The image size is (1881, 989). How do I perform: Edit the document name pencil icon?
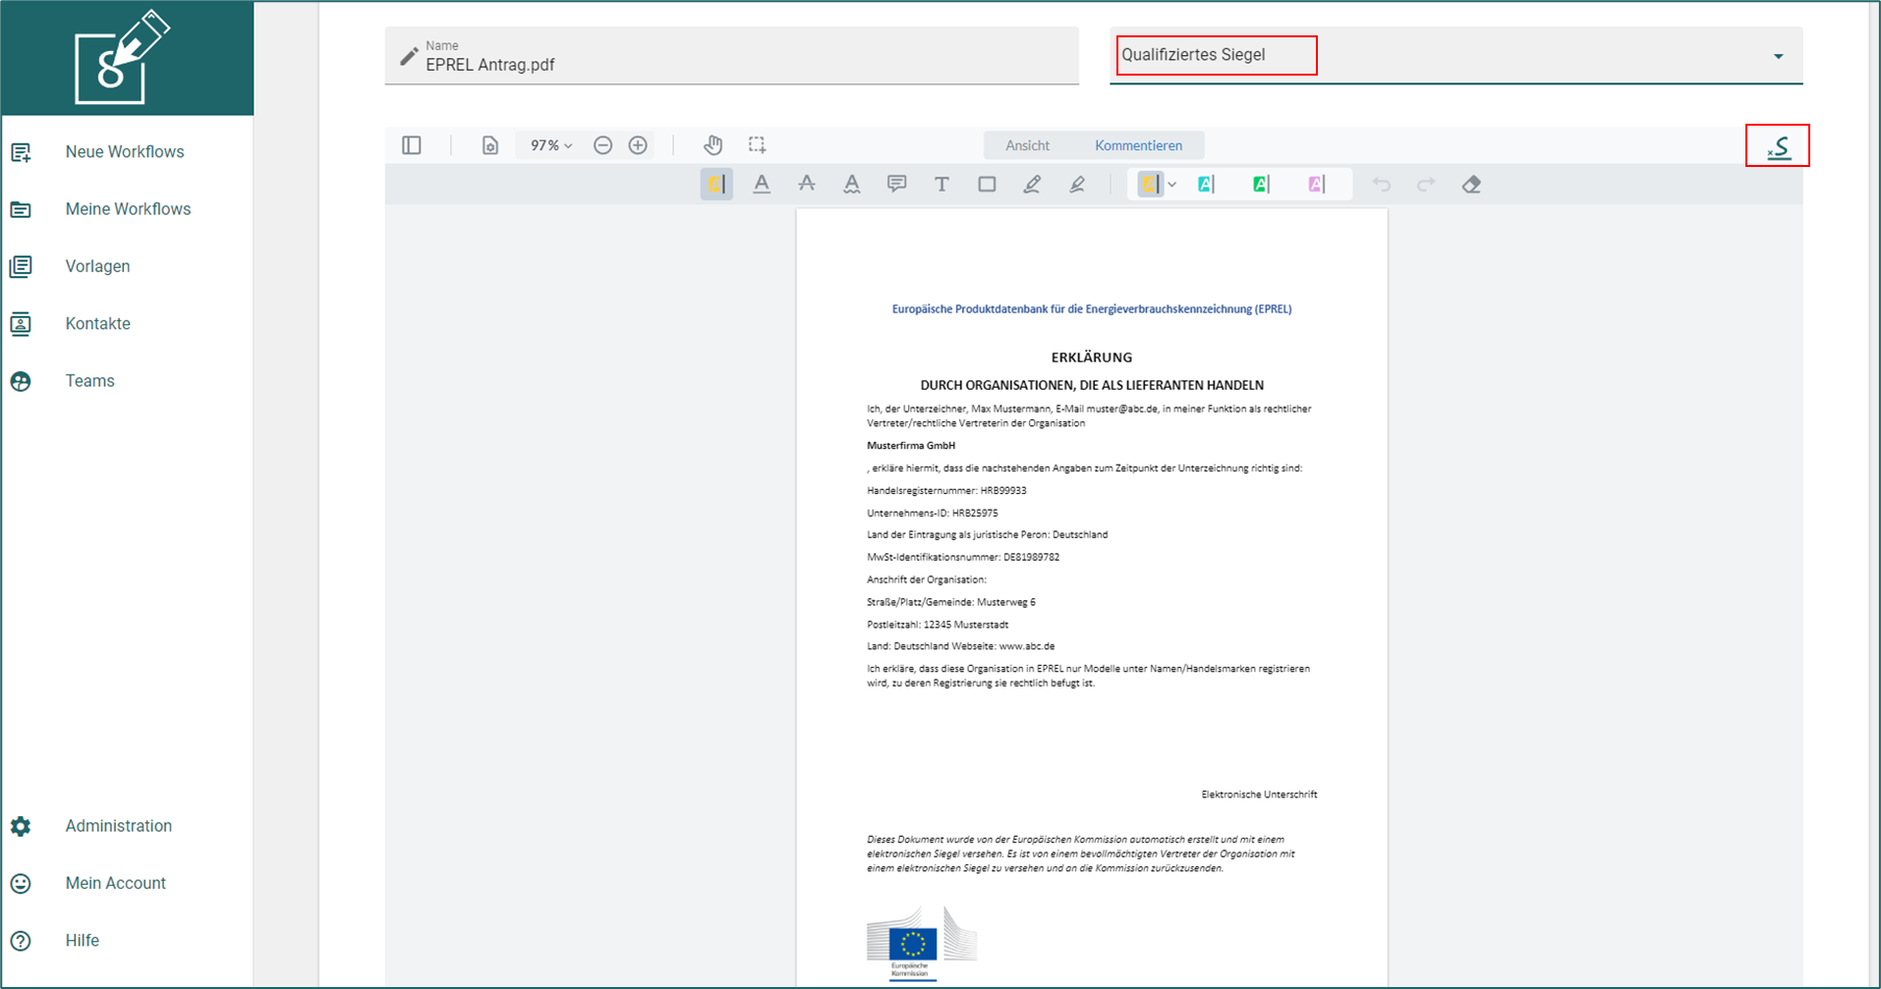[x=409, y=56]
